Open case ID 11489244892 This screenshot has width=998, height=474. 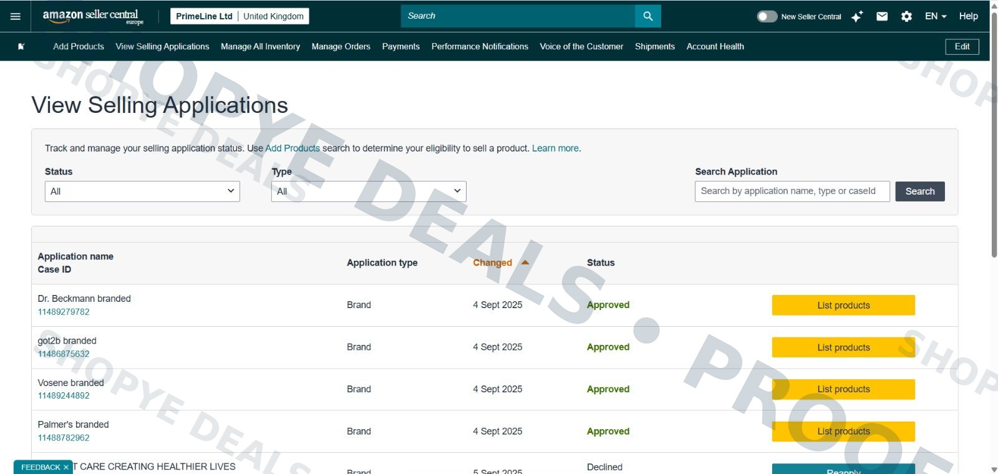pyautogui.click(x=64, y=395)
